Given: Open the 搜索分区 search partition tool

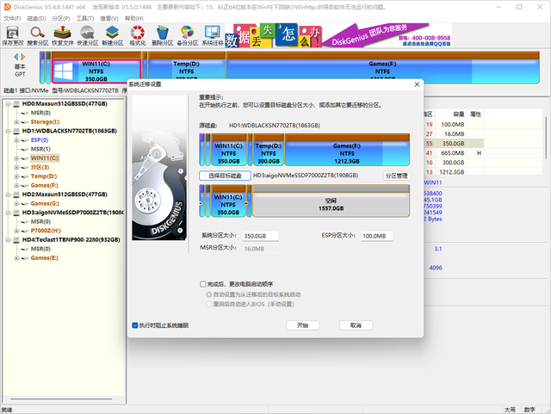Looking at the screenshot, I should pos(38,36).
